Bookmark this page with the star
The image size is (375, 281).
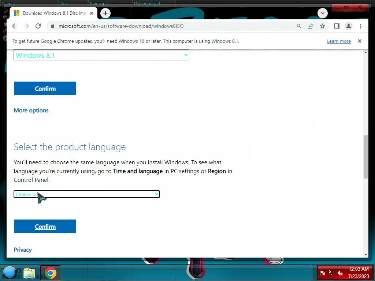(322, 26)
